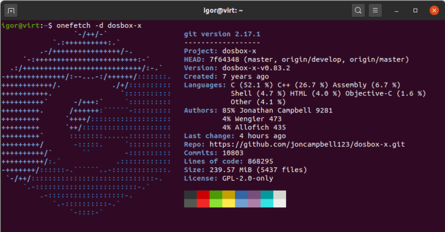Click the Project dosbox-x line
This screenshot has height=232, width=445.
pyautogui.click(x=220, y=51)
